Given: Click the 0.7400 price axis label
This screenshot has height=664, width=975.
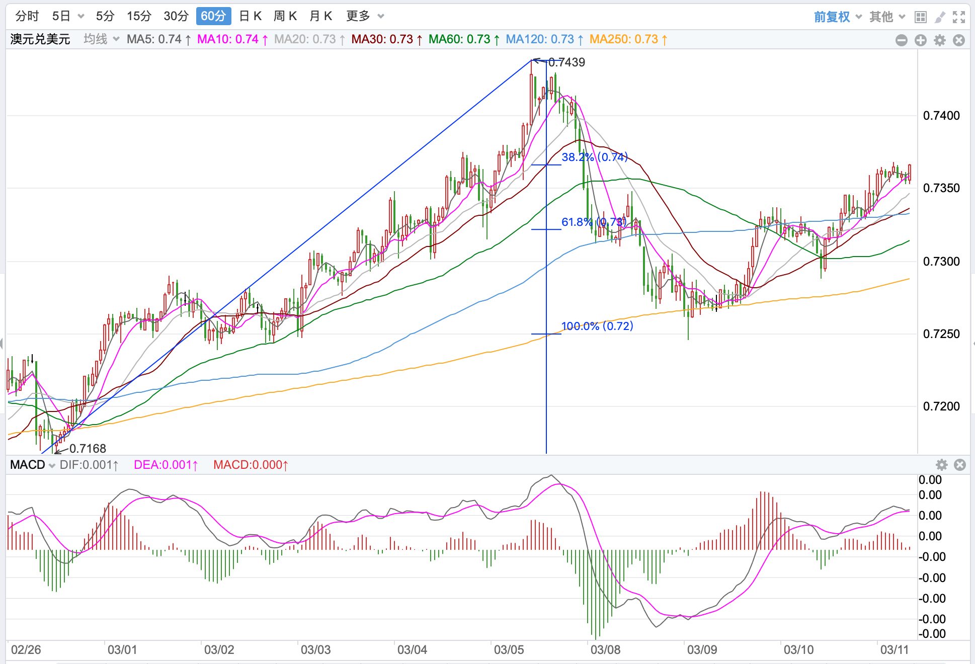Looking at the screenshot, I should (x=941, y=116).
